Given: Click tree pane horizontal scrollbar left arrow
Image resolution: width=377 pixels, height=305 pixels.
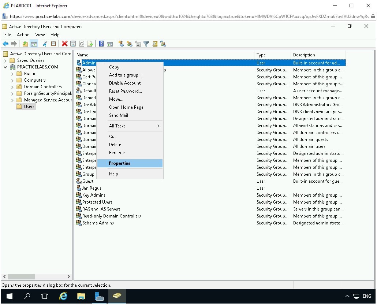Looking at the screenshot, I should coord(4,277).
